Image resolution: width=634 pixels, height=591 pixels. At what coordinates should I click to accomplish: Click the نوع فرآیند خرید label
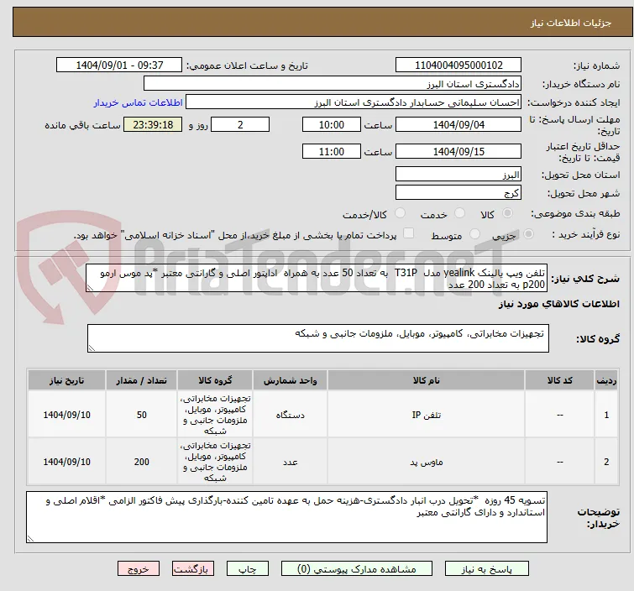coord(585,234)
